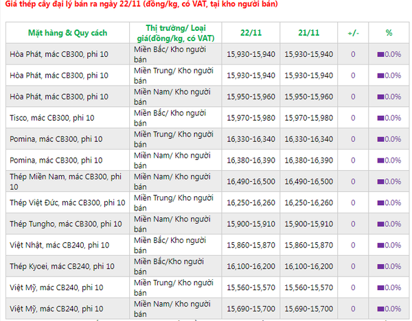The height and width of the screenshot is (321, 412).
Task: Click the '22/11' column header
Action: pyautogui.click(x=251, y=33)
